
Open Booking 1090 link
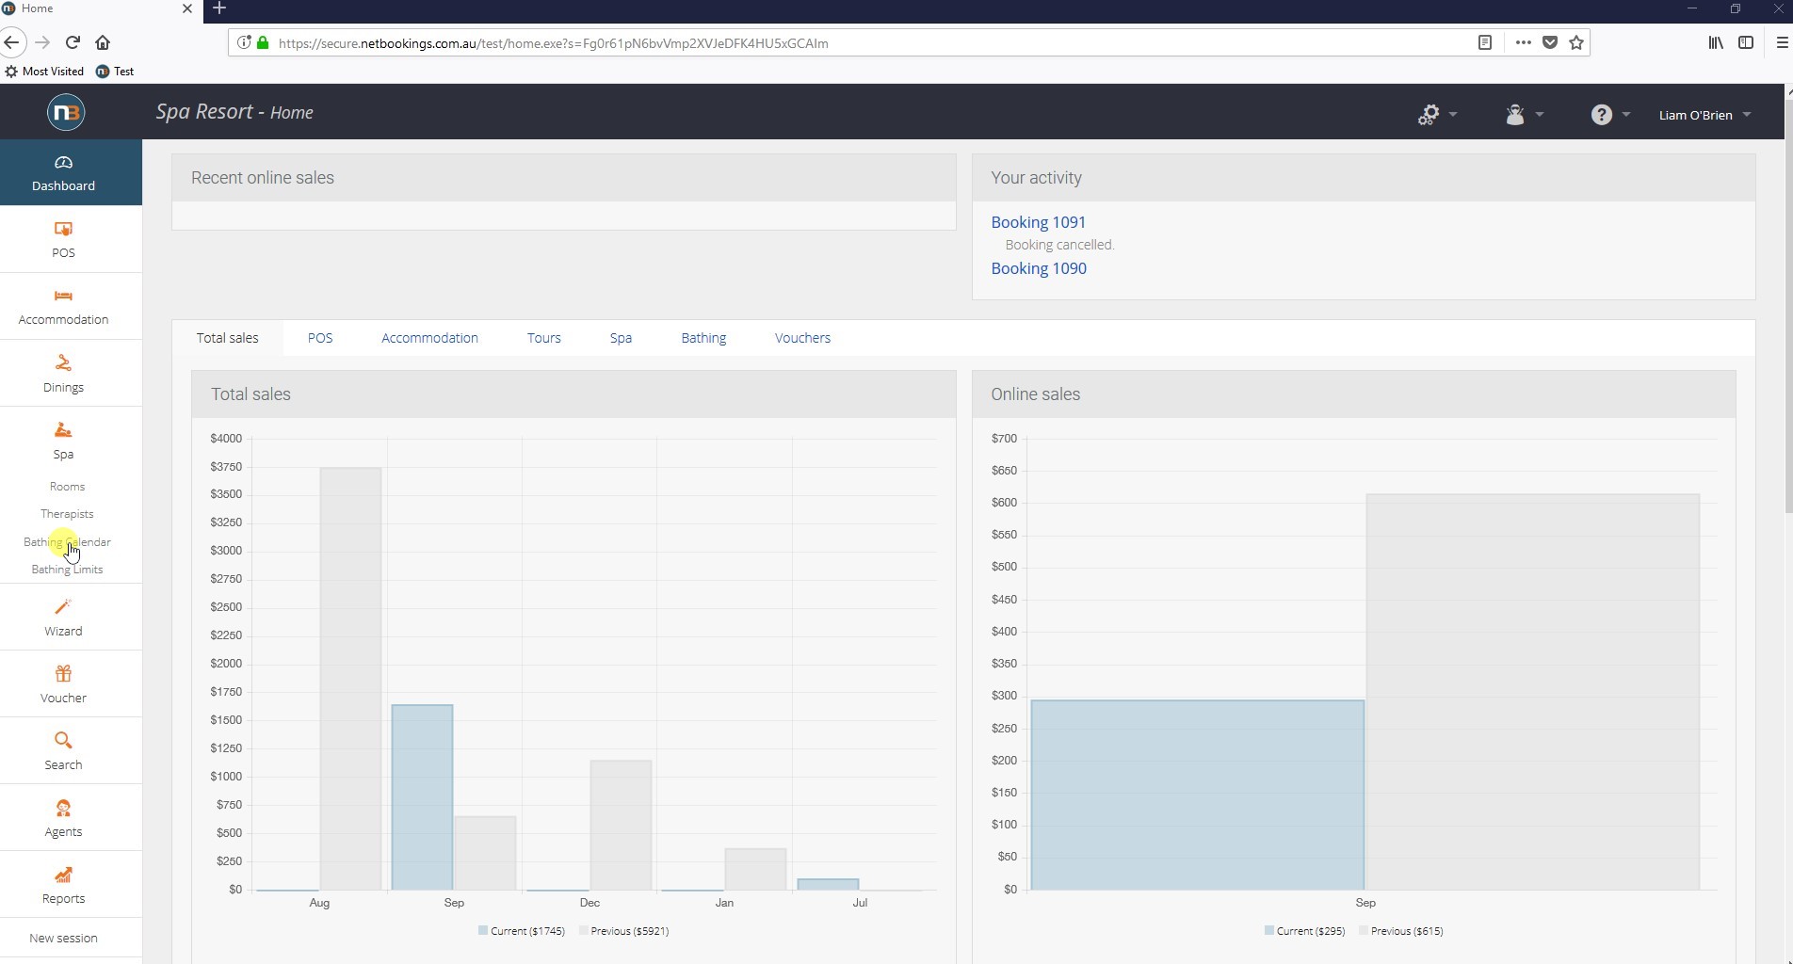click(x=1039, y=268)
